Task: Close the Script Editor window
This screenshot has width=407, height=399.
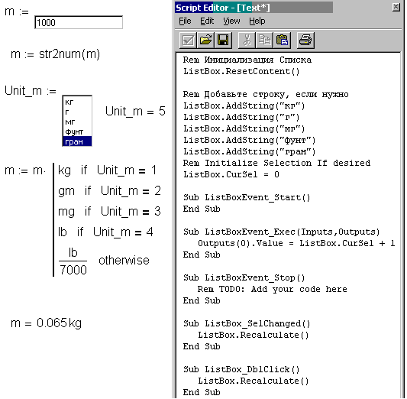Action: click(x=396, y=7)
